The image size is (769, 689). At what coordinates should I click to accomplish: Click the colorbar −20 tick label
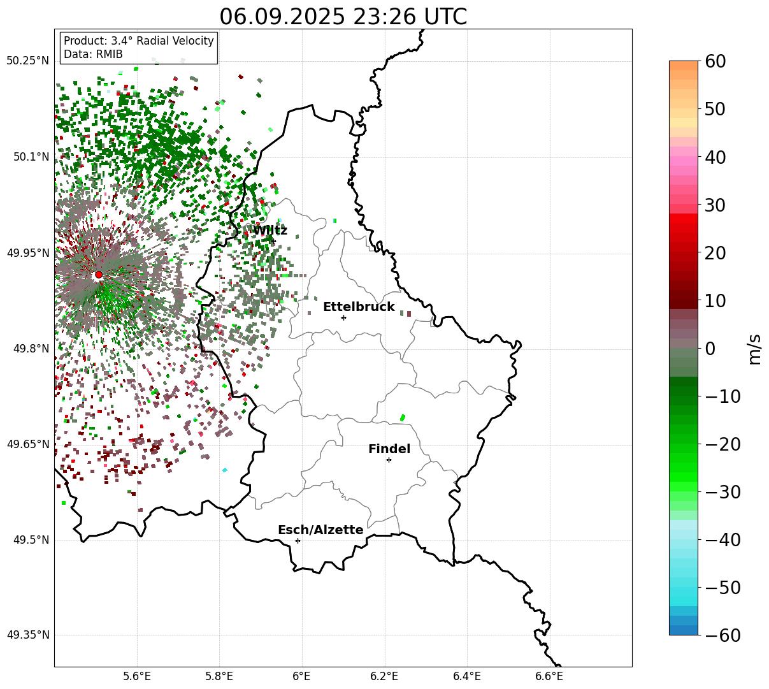tap(722, 444)
